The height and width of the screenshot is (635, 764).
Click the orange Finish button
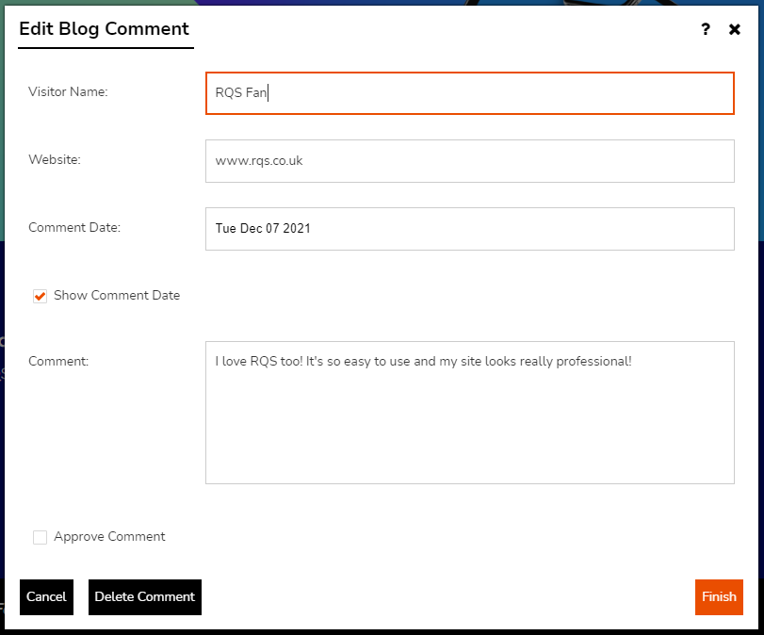tap(718, 596)
